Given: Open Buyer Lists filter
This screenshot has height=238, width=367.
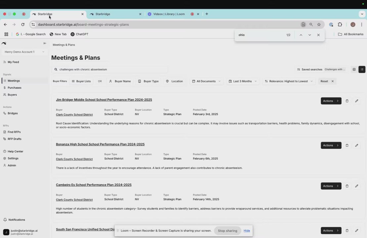Looking at the screenshot, I should click(x=81, y=81).
